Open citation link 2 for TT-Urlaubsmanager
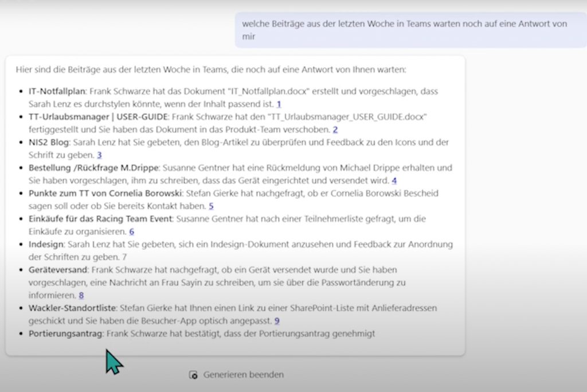Screen dimensions: 587x392 [x=335, y=130]
